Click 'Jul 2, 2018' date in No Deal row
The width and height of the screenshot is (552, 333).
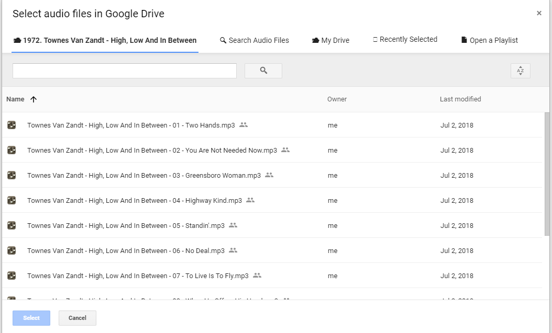tap(457, 251)
